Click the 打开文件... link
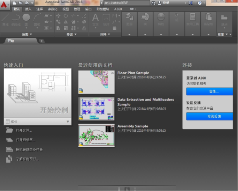 coord(24,130)
